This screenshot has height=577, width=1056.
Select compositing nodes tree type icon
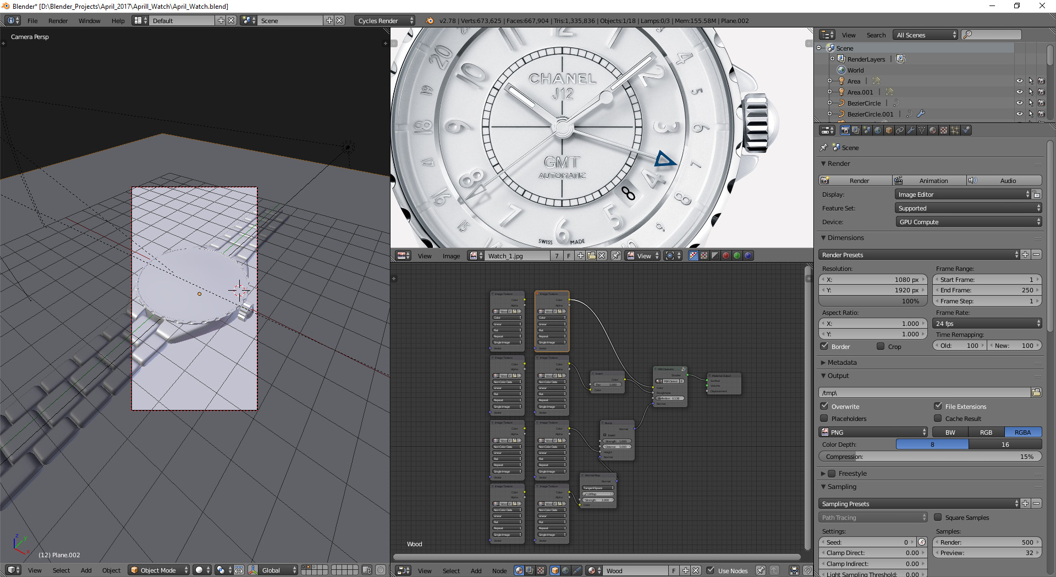pyautogui.click(x=530, y=570)
